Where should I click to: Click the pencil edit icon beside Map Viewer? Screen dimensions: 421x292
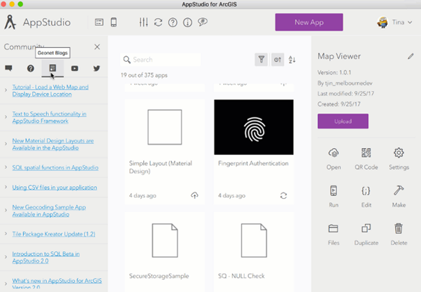pos(411,56)
